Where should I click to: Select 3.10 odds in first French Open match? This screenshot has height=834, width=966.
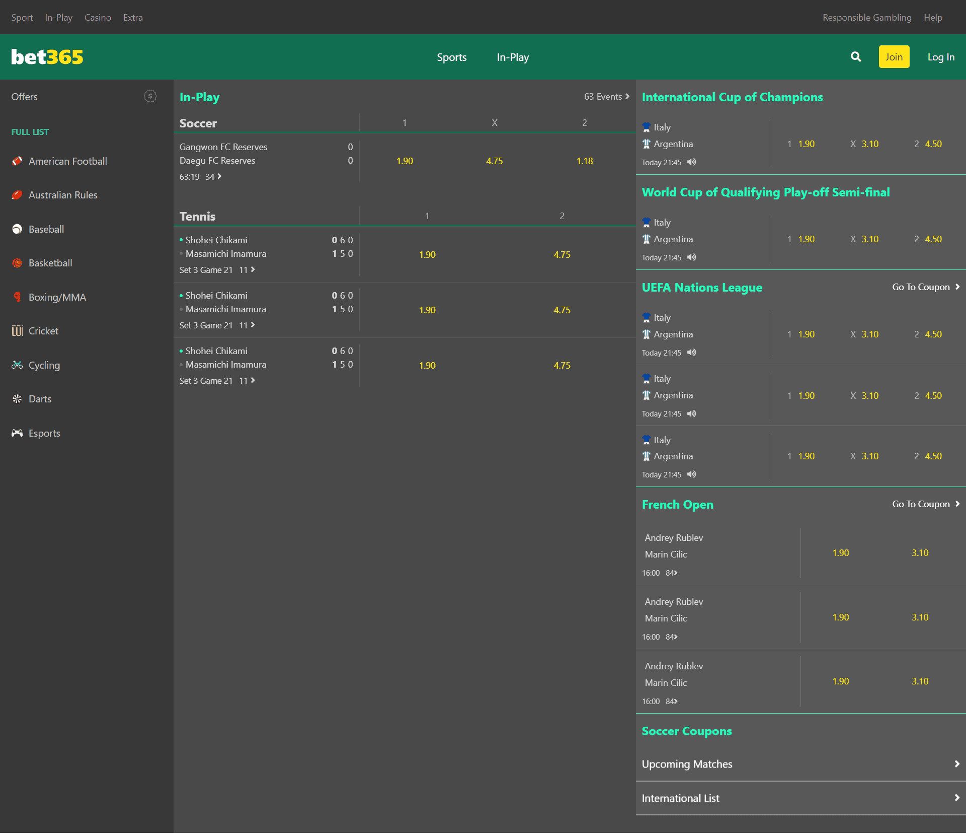click(x=920, y=553)
